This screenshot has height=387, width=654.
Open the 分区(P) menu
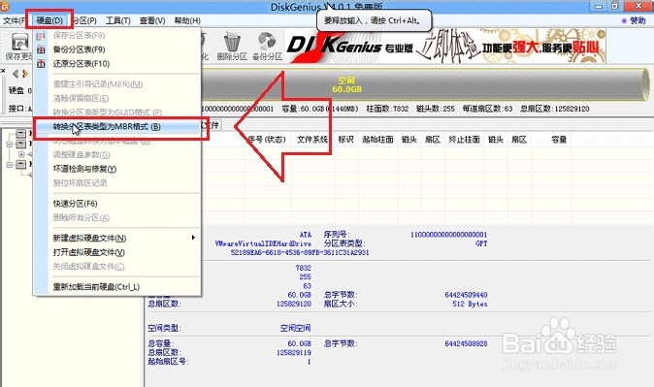[x=85, y=20]
